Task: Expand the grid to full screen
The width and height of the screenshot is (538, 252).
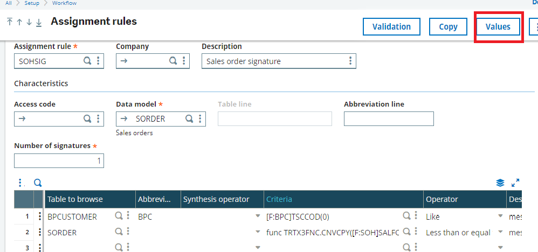Action: (x=515, y=183)
